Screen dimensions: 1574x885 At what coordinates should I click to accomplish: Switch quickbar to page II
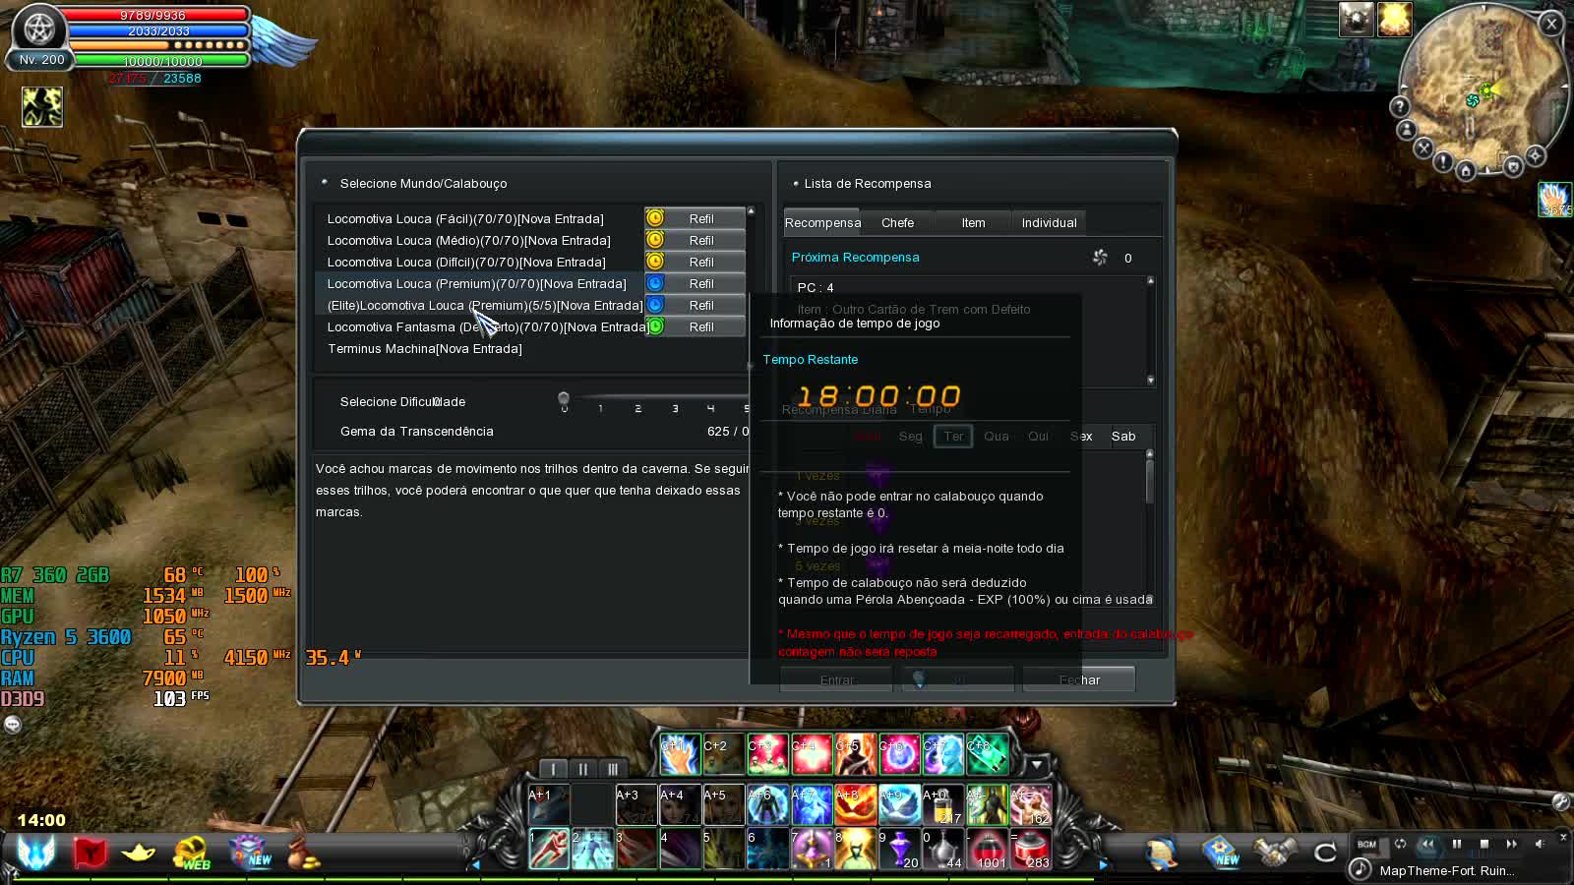582,769
